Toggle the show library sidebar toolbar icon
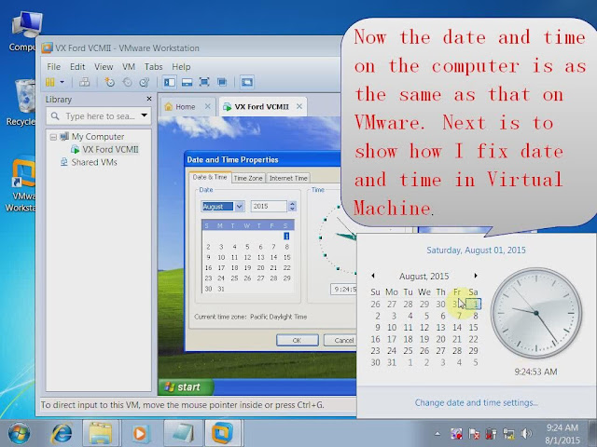Viewport: 597px width, 447px height. tap(170, 82)
